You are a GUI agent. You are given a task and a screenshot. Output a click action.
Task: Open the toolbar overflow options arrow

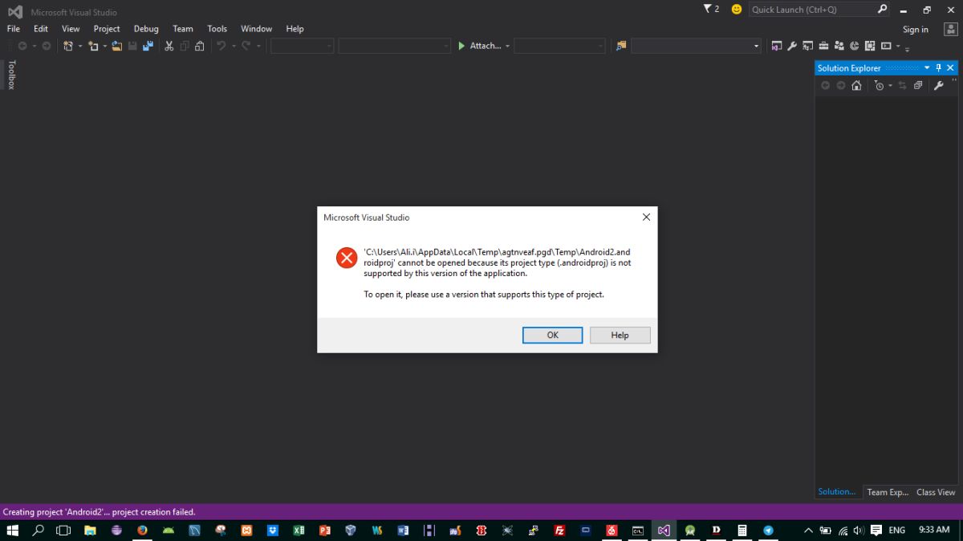[907, 48]
